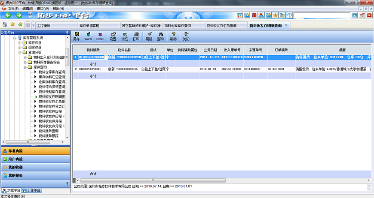This screenshot has width=374, height=198.
Task: Export to Word using the Word icon
Action: [x=88, y=36]
